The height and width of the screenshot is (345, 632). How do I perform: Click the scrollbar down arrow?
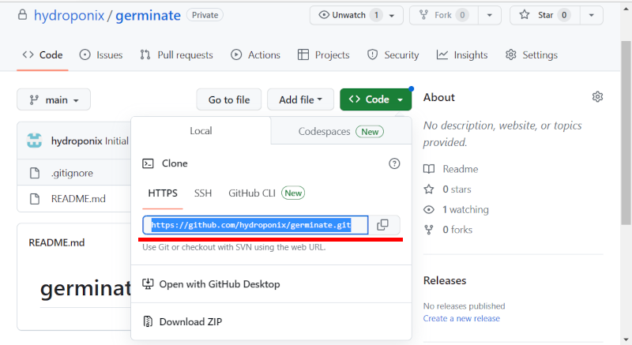point(626,340)
